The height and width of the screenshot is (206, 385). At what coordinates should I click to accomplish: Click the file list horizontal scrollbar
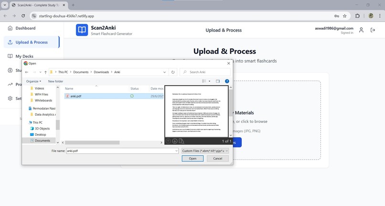92,142
